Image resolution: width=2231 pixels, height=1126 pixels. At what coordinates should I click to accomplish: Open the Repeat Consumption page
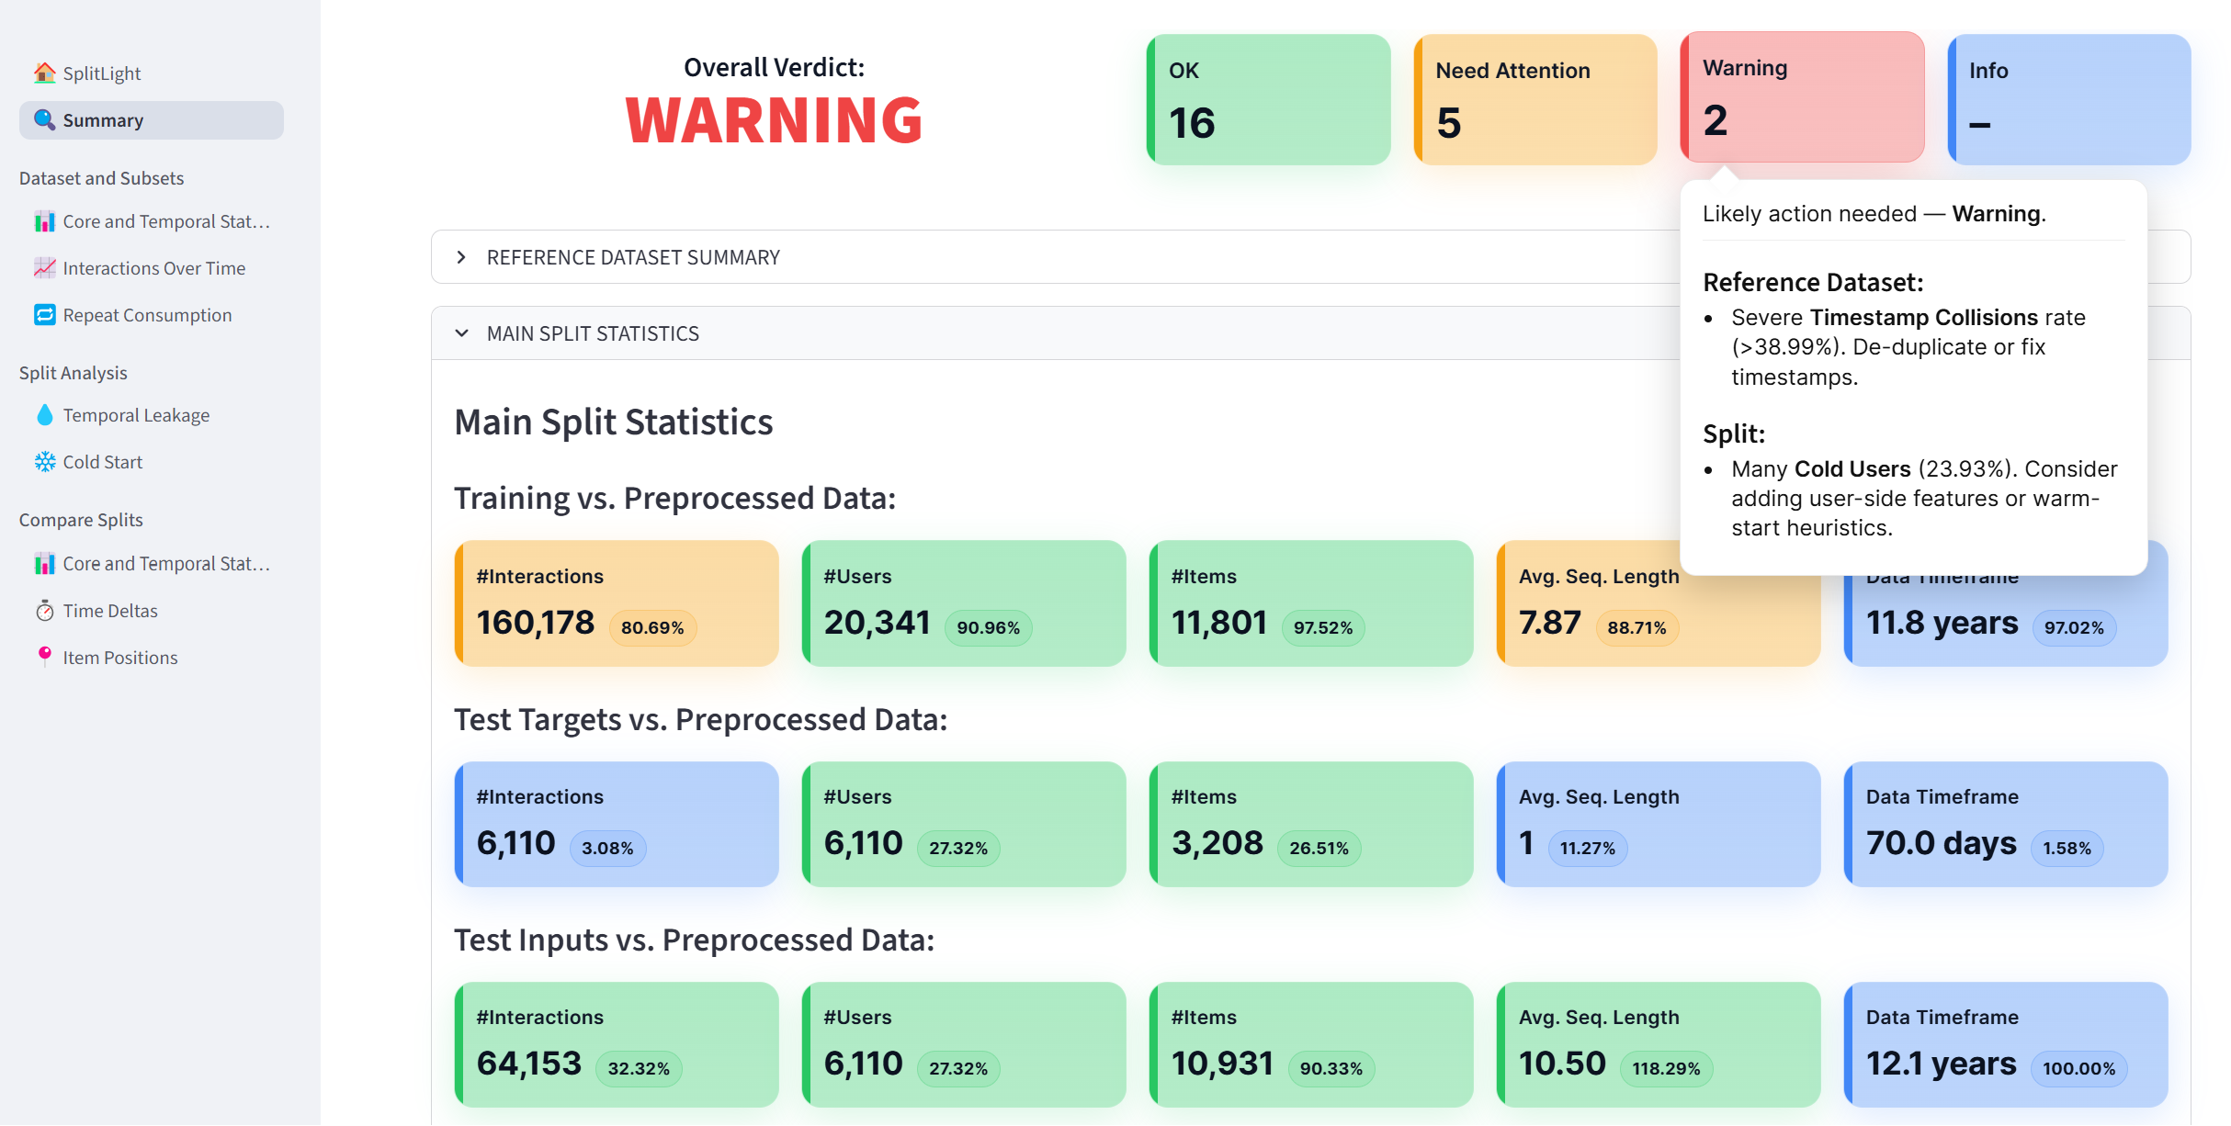[x=147, y=315]
